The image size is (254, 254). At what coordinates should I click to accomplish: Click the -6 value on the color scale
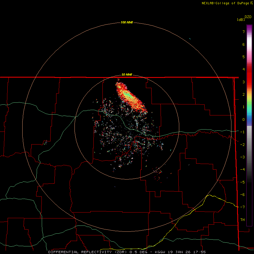pyautogui.click(x=242, y=195)
